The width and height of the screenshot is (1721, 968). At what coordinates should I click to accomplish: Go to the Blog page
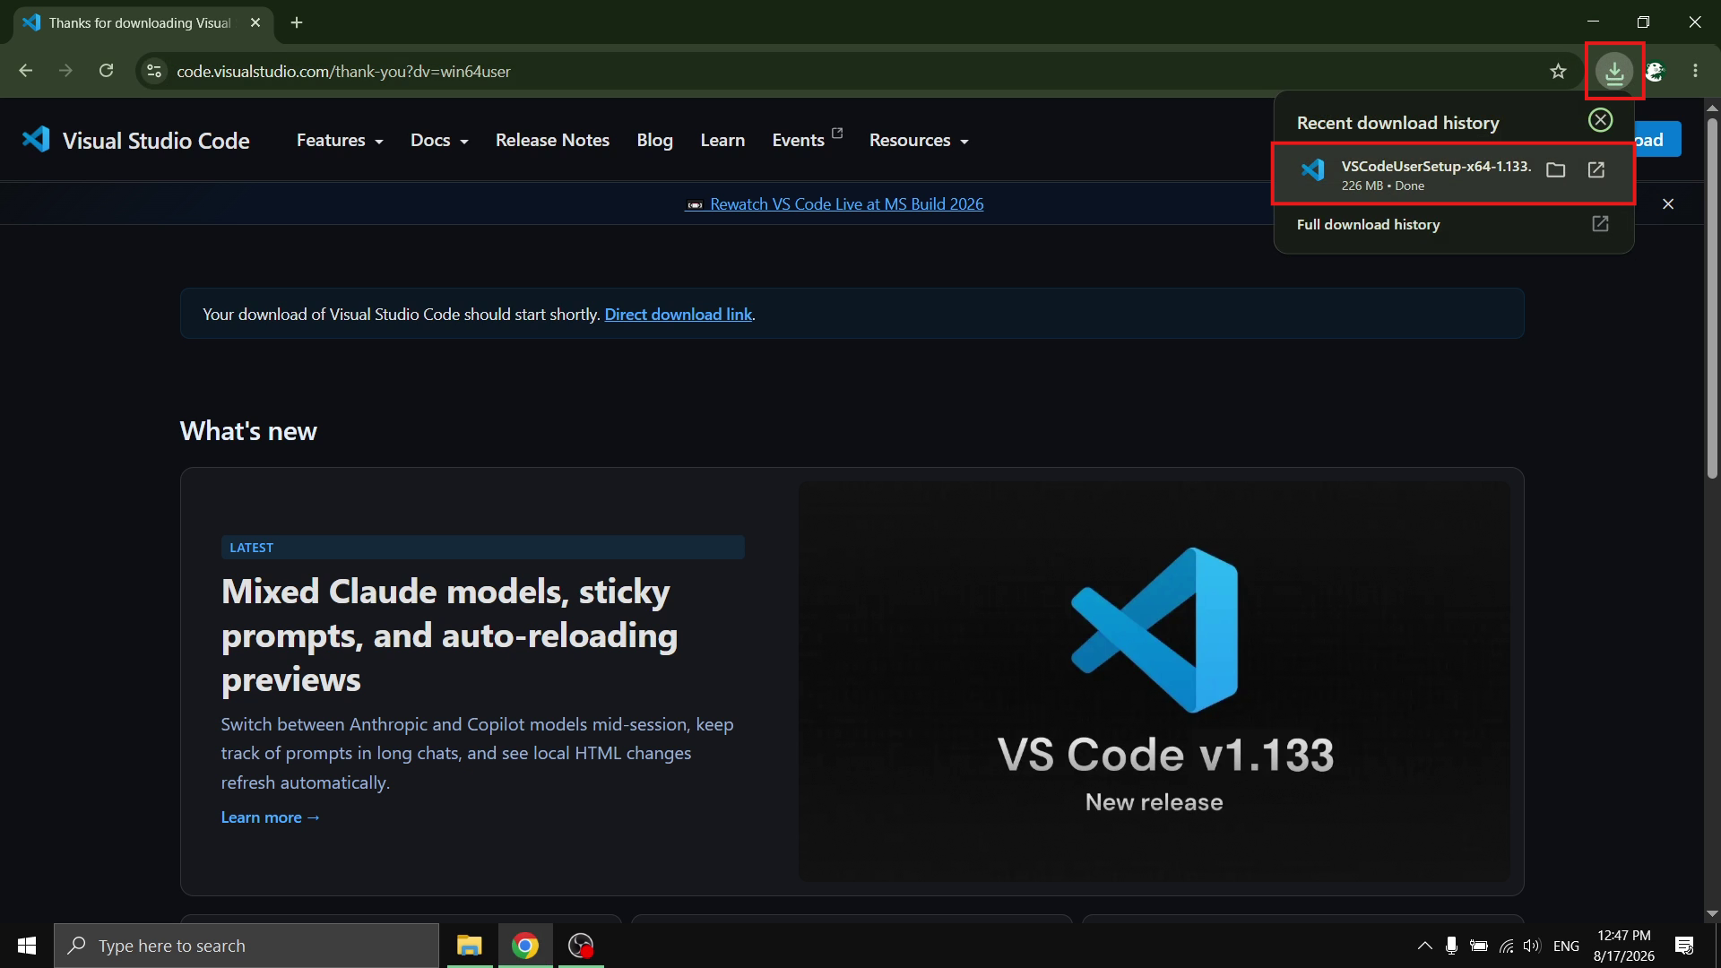[x=654, y=140]
